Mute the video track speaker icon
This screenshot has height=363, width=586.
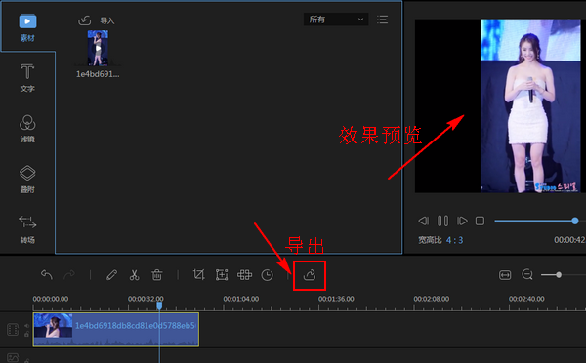pos(27,326)
